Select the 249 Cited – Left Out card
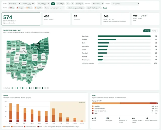The height and width of the screenshot is (130, 161). (x=116, y=19)
